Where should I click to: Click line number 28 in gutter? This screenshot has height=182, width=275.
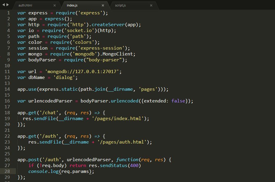click(7, 171)
